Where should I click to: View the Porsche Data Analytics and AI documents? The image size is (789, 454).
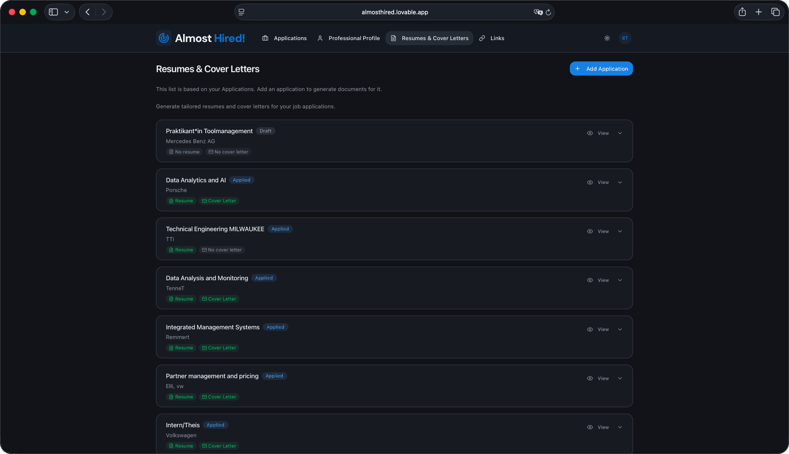click(598, 183)
